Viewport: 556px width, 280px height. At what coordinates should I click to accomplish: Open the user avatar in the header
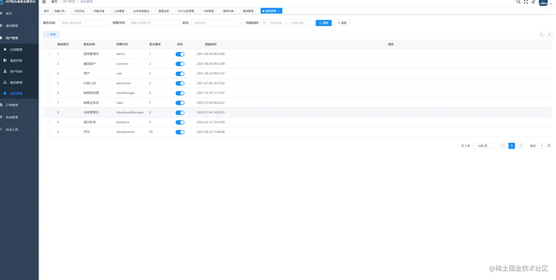pos(543,3)
